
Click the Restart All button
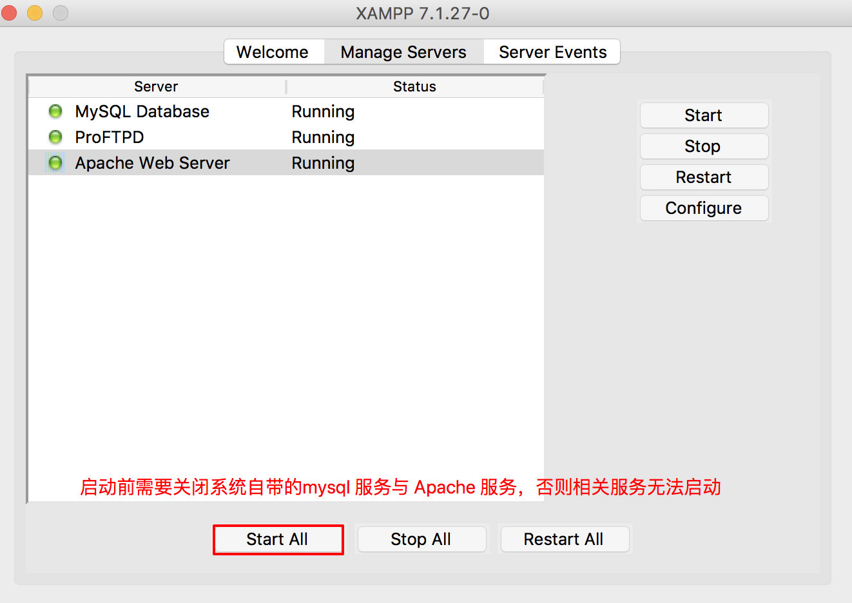(x=564, y=539)
